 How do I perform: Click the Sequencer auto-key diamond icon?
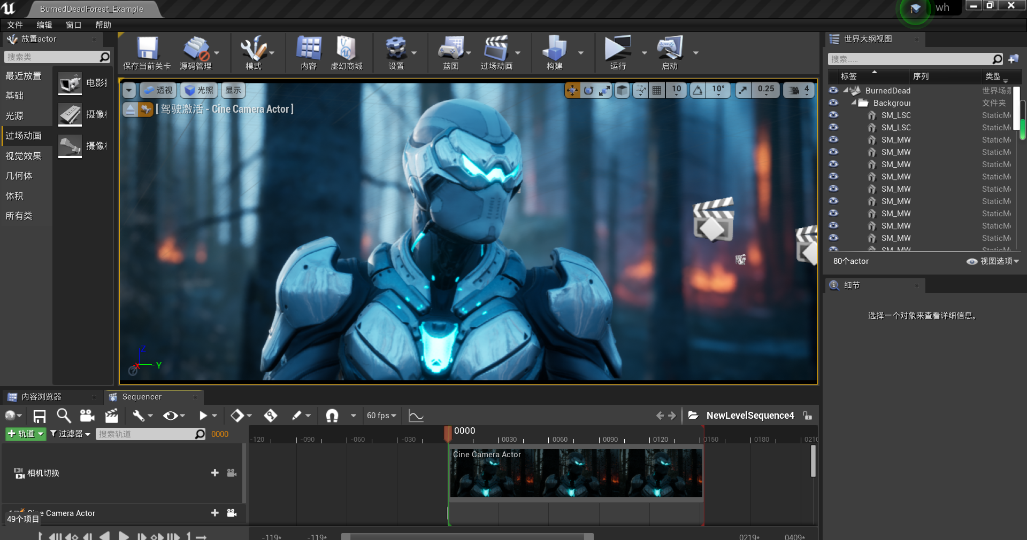click(x=271, y=416)
